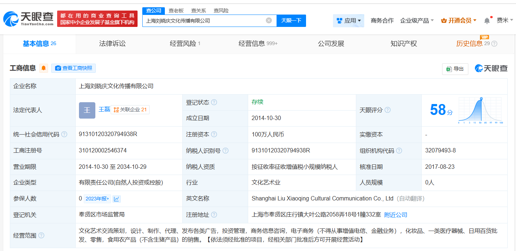Open the notification bell in header
Viewport: 516px width, 251px height.
(x=487, y=21)
